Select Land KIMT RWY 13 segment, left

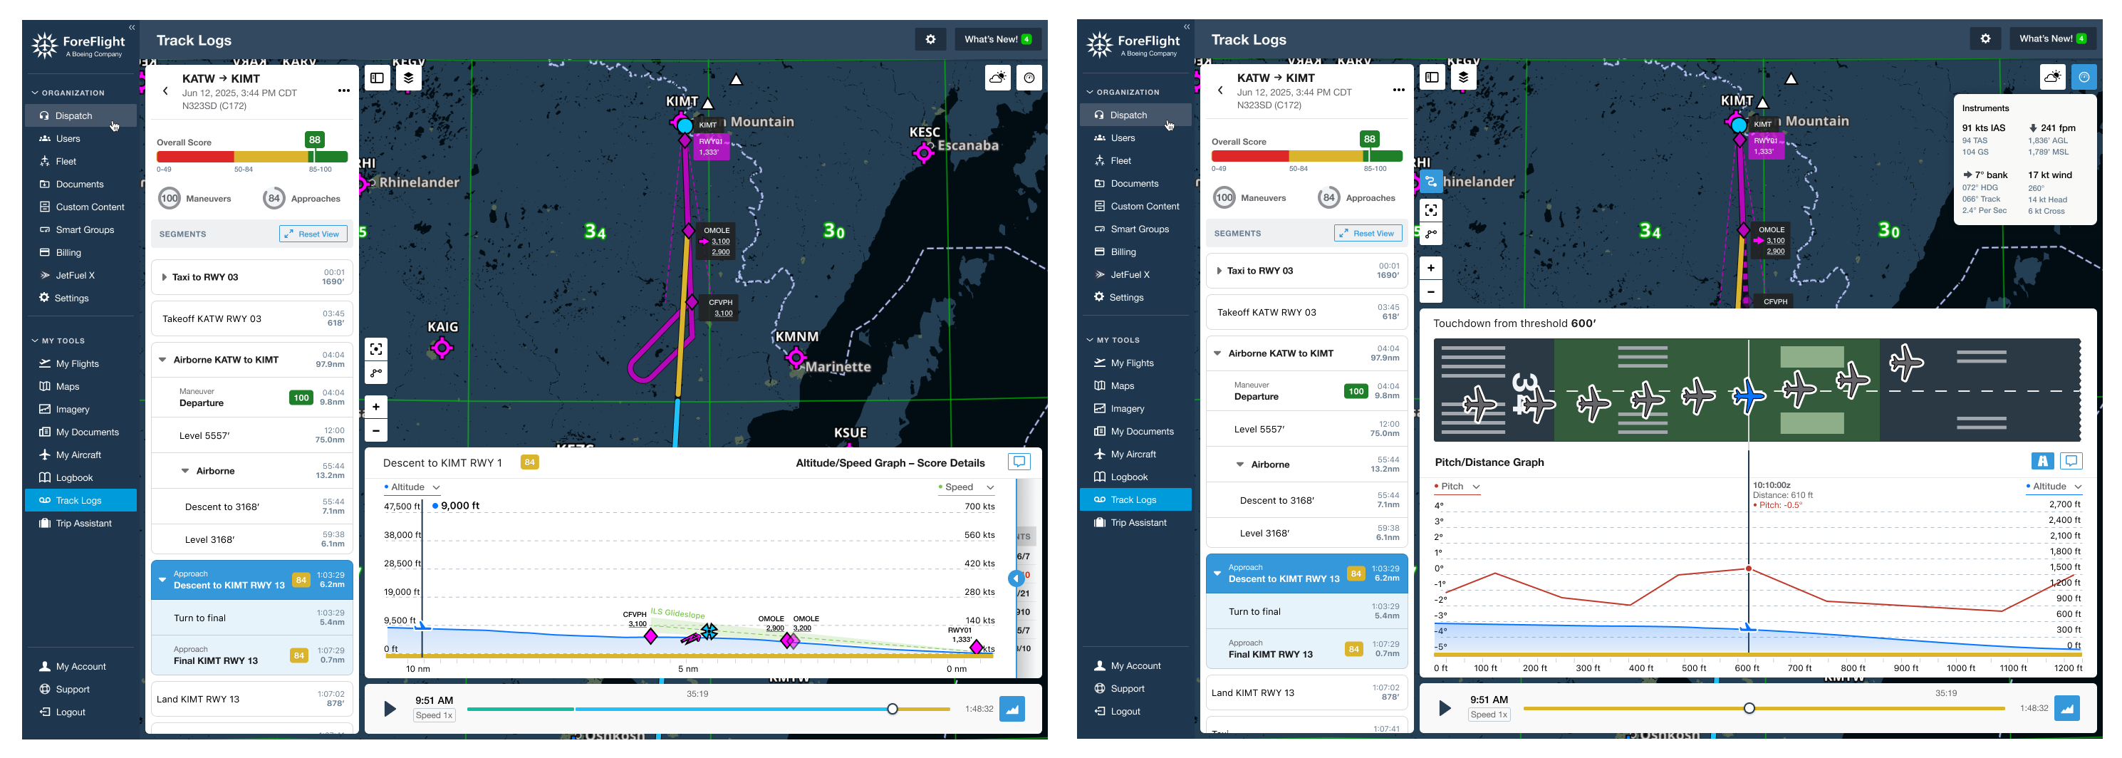[252, 700]
